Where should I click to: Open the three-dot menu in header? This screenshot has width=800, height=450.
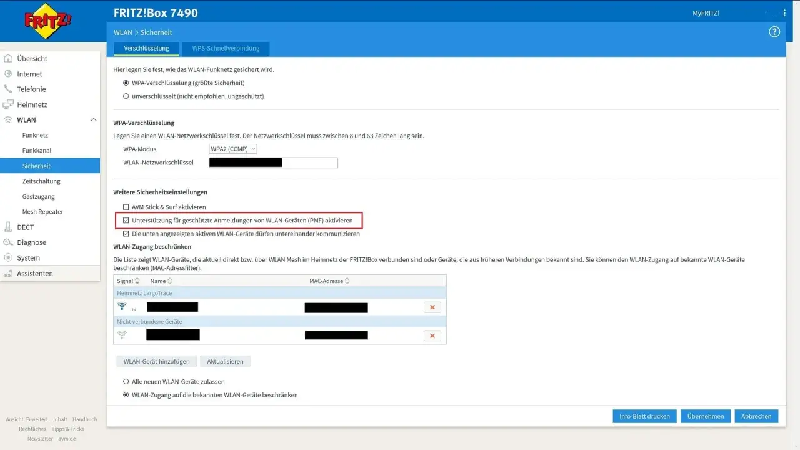[x=785, y=12]
